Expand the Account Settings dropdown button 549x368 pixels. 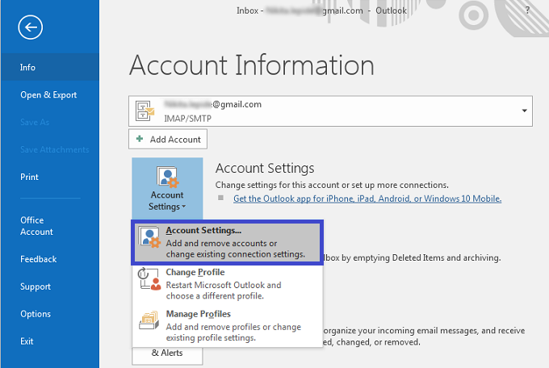pyautogui.click(x=167, y=188)
